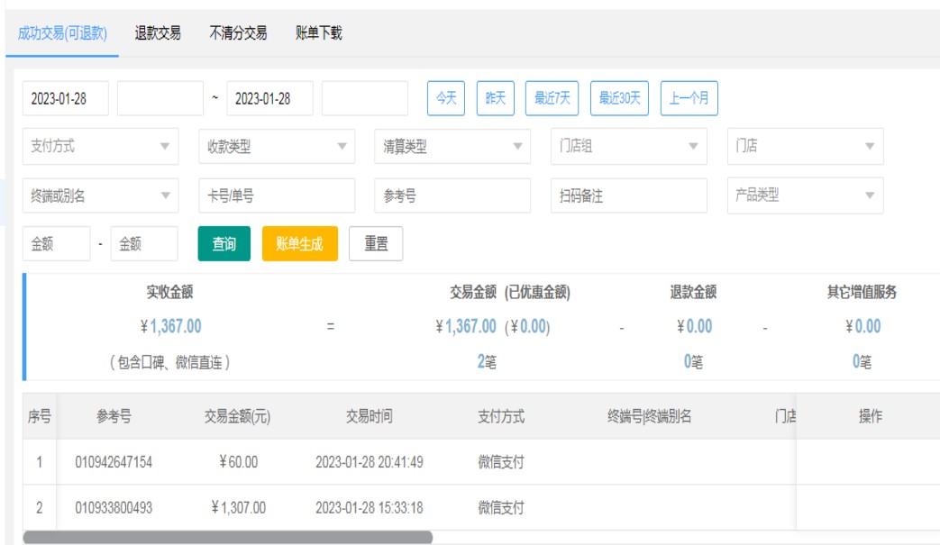The height and width of the screenshot is (545, 940).
Task: Select the 成功交易(可退款) tab
Action: 62,33
